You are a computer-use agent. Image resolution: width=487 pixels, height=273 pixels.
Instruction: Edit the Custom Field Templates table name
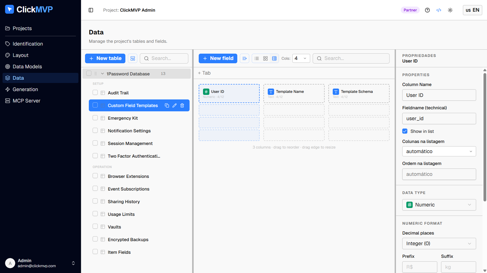(x=175, y=106)
